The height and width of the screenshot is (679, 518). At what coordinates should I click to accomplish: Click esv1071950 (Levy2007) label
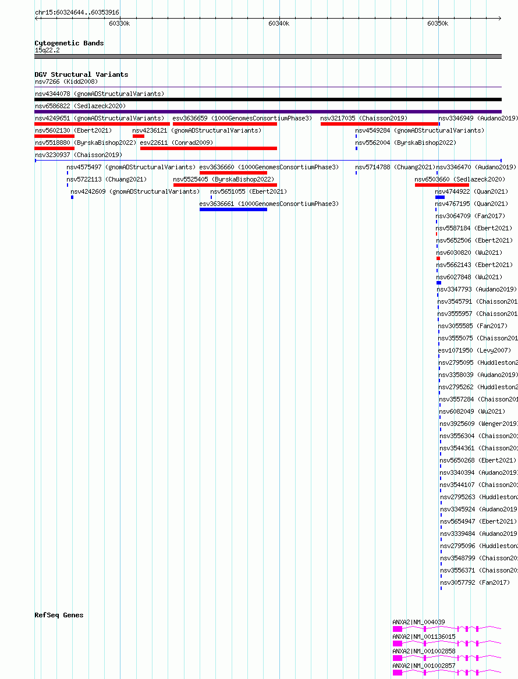tap(475, 350)
